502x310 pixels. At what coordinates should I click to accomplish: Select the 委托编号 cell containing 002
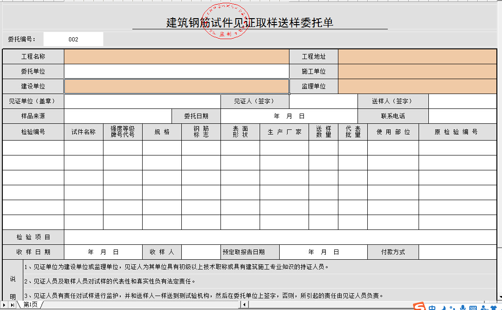[73, 40]
